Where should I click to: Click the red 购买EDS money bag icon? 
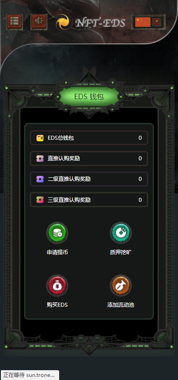[57, 285]
